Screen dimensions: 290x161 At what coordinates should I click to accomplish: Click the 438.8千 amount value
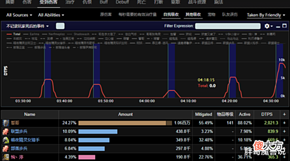pos(183,132)
